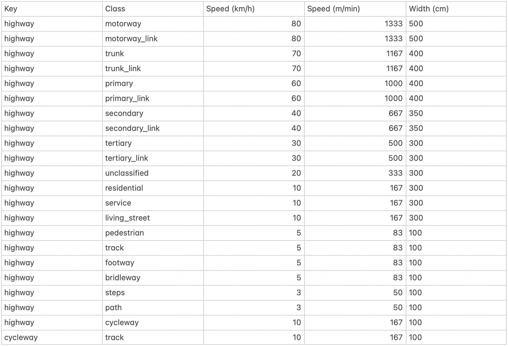The width and height of the screenshot is (508, 346).
Task: Select the trunk_link class cell
Action: 123,69
